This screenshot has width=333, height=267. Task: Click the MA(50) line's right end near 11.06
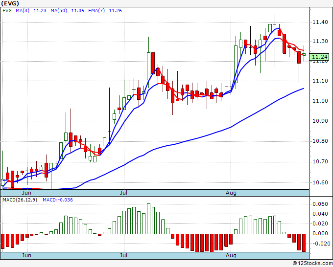point(303,89)
